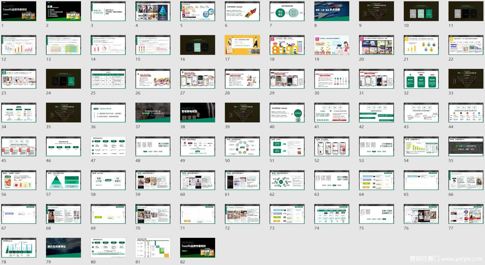This screenshot has height=265, width=485.
Task: Select slide 52 phone mockups thumbnail
Action: [332, 146]
